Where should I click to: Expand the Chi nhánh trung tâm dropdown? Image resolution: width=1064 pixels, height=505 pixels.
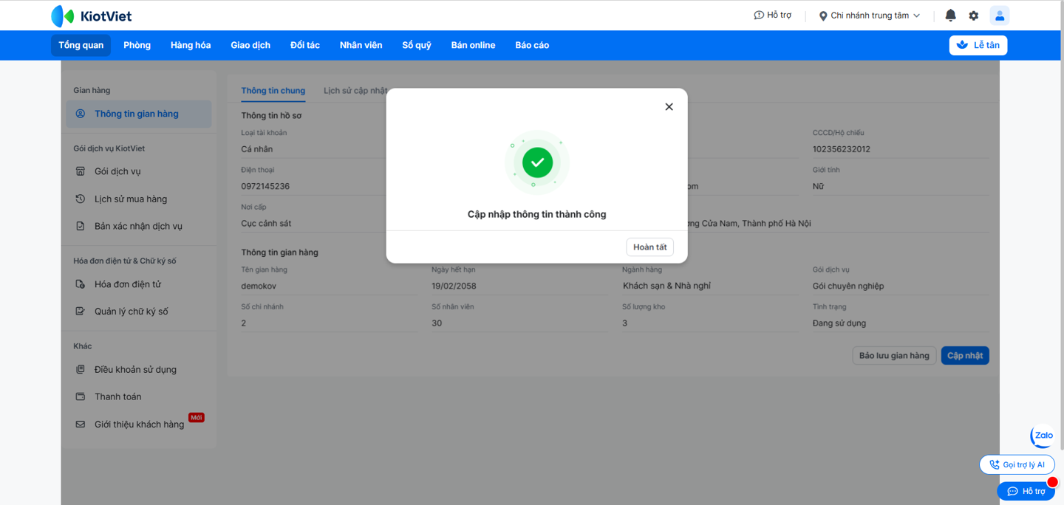coord(870,16)
